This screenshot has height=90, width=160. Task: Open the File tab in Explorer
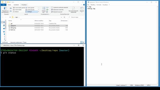click(3, 5)
